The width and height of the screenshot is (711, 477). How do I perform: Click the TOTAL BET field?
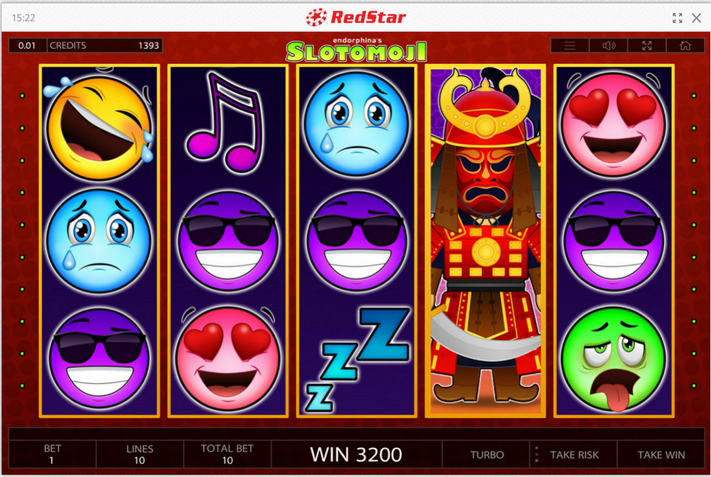click(x=226, y=455)
